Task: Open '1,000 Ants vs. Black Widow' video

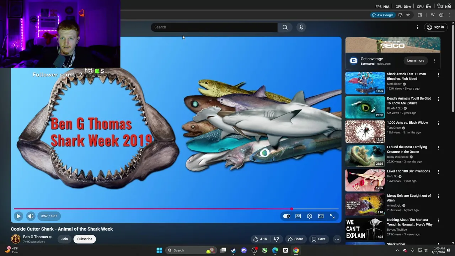Action: (x=407, y=123)
